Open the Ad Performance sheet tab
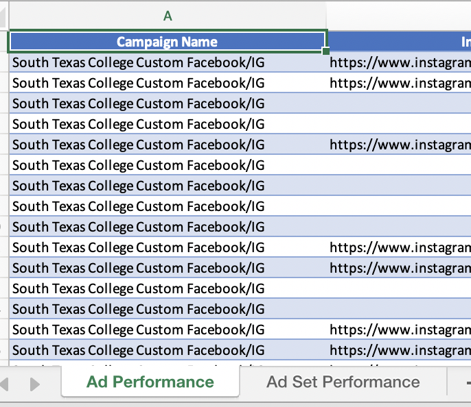 150,382
